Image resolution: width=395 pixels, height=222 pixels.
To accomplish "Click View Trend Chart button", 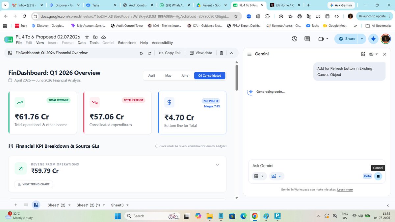I will click(34, 184).
